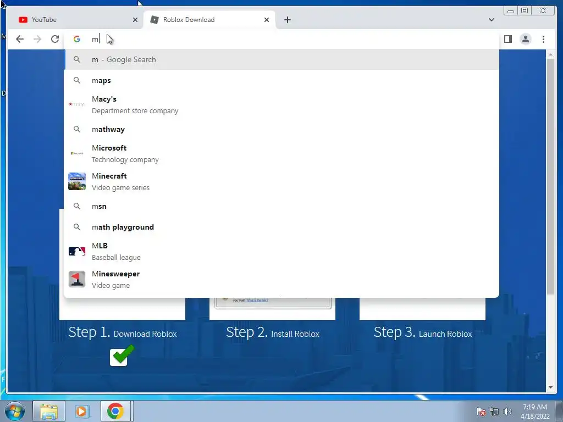Open the profile avatar icon

click(x=525, y=39)
